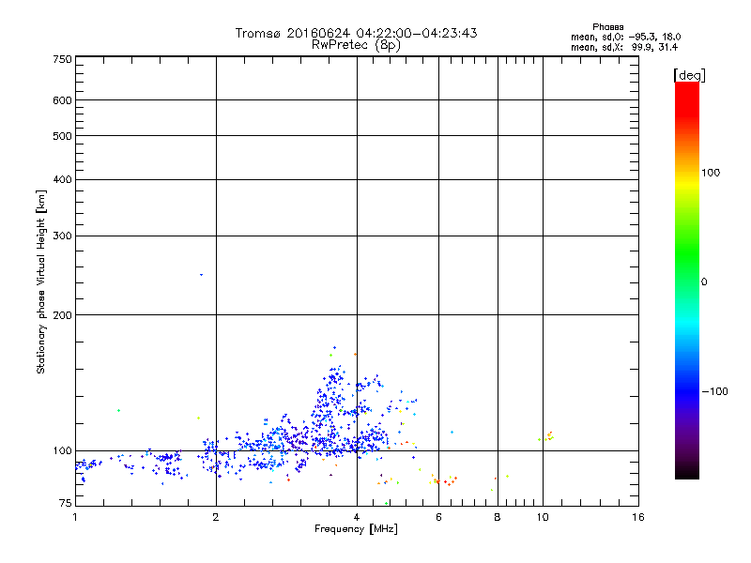The width and height of the screenshot is (751, 563).
Task: Click the y-axis label '75'
Action: (66, 503)
